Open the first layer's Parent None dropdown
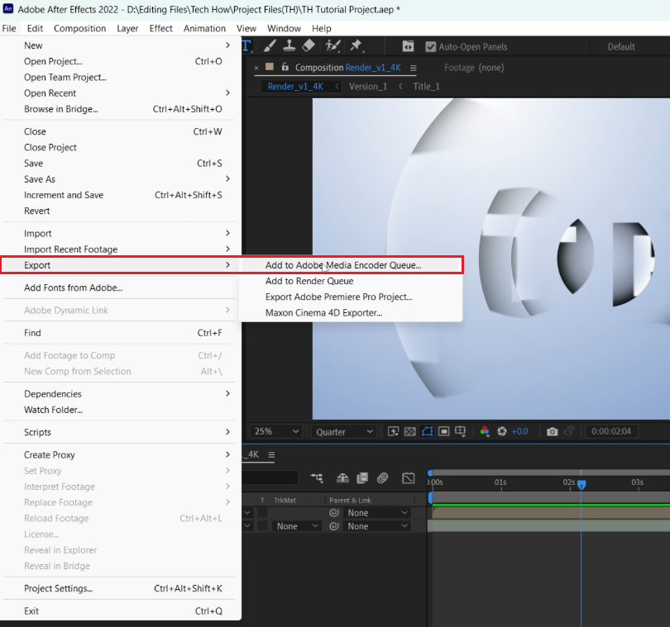670x627 pixels. point(377,513)
